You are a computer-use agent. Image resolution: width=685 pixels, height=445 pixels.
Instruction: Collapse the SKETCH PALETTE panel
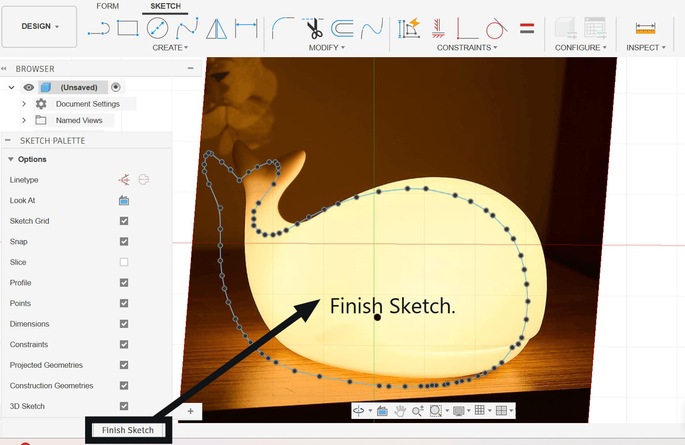tap(8, 140)
